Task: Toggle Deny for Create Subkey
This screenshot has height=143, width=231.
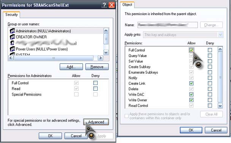Action: [210, 67]
